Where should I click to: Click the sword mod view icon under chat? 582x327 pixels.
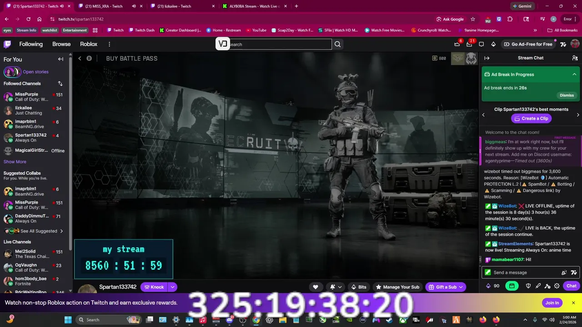[538, 286]
